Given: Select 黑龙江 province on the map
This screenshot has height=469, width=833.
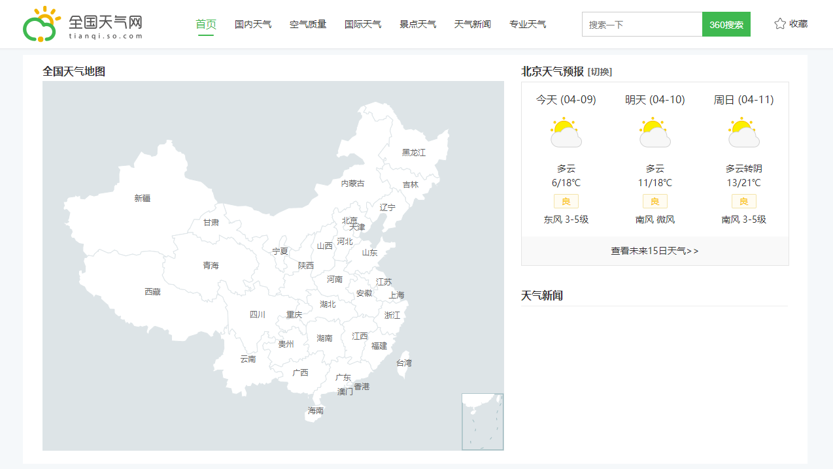Looking at the screenshot, I should coord(413,152).
